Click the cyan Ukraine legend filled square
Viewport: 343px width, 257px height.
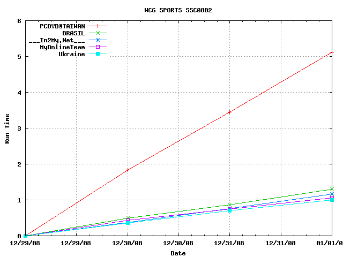click(x=98, y=54)
